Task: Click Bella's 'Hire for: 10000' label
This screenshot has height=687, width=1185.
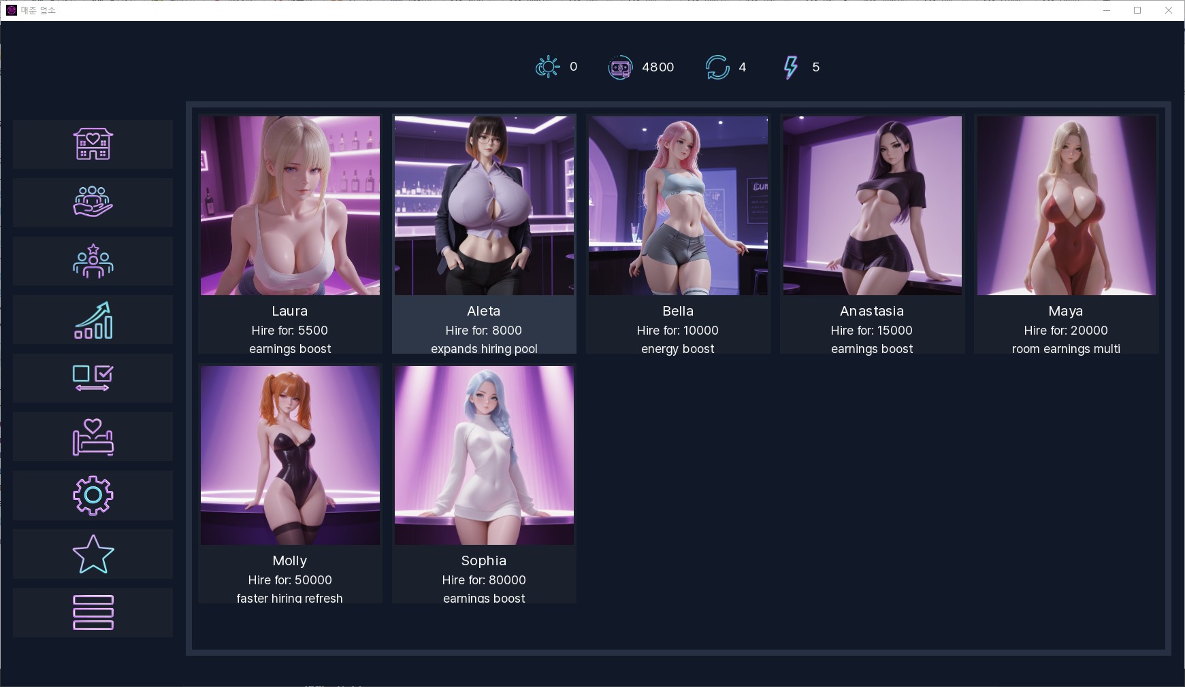Action: click(x=678, y=331)
